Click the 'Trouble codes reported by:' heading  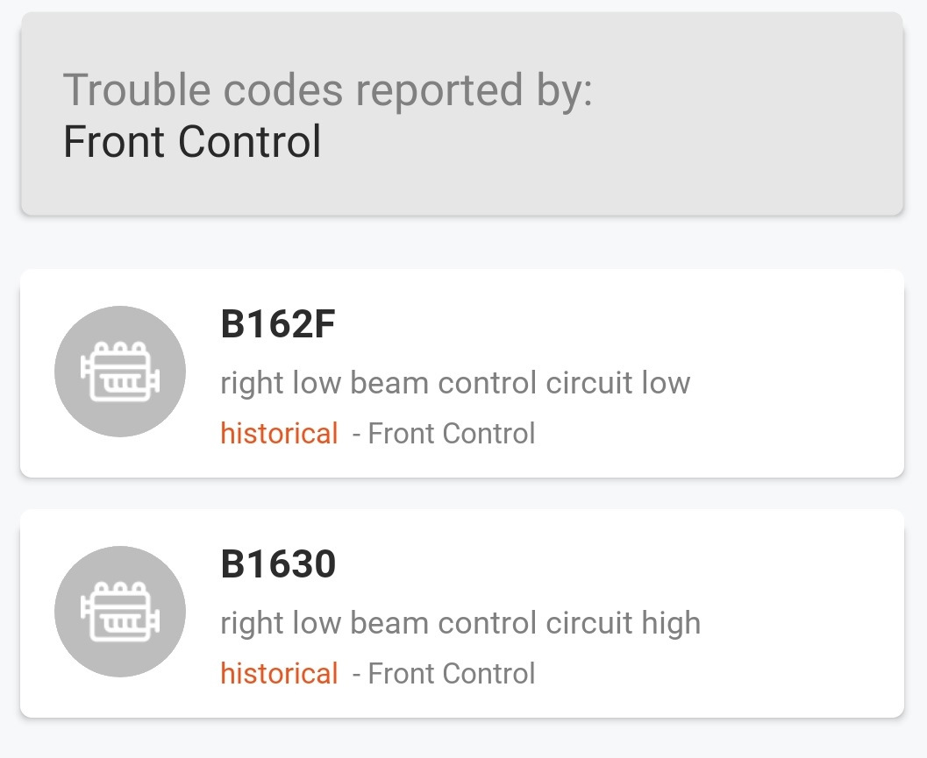[x=328, y=89]
